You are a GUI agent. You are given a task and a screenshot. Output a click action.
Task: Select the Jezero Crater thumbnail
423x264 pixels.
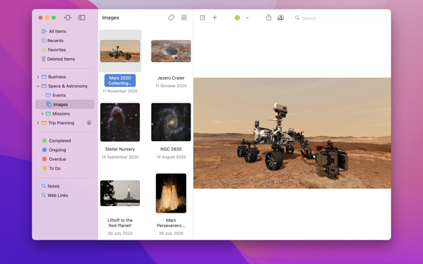[171, 51]
